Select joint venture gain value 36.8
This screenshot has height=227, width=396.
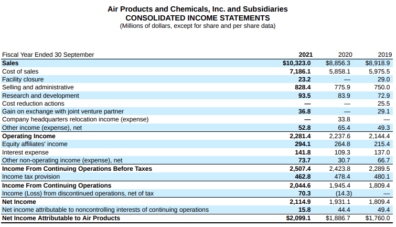coord(304,111)
